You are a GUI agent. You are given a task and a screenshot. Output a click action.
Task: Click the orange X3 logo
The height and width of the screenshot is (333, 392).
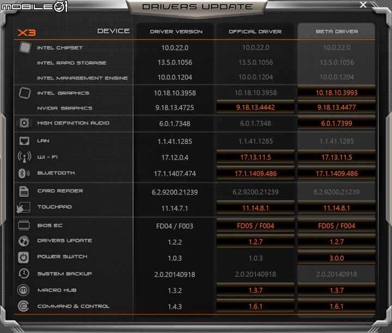coord(27,33)
